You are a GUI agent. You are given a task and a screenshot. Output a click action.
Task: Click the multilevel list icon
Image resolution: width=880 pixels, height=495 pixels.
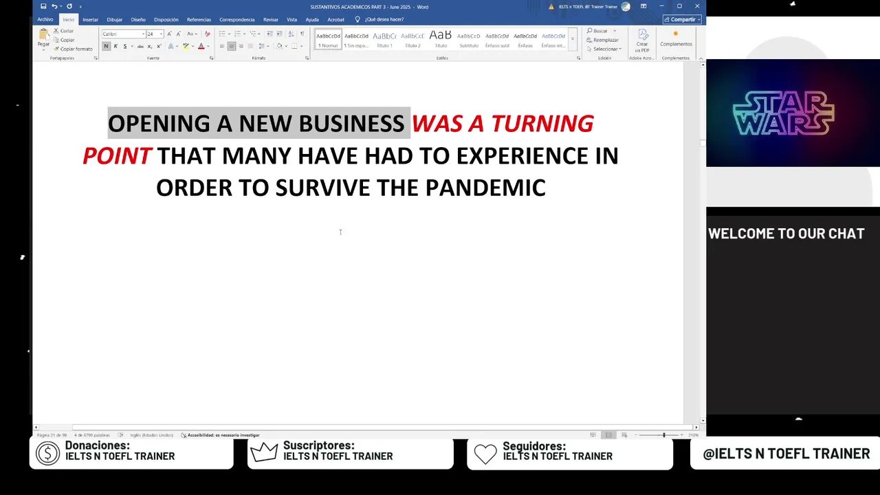[x=254, y=34]
